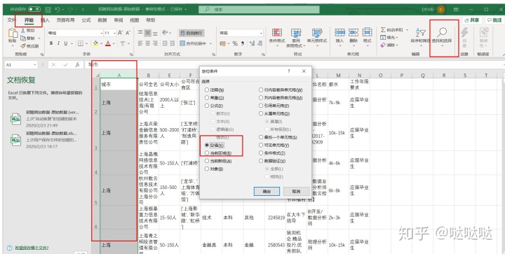
Task: Click the Format Painter (格式刷) icon
Action: point(23,46)
